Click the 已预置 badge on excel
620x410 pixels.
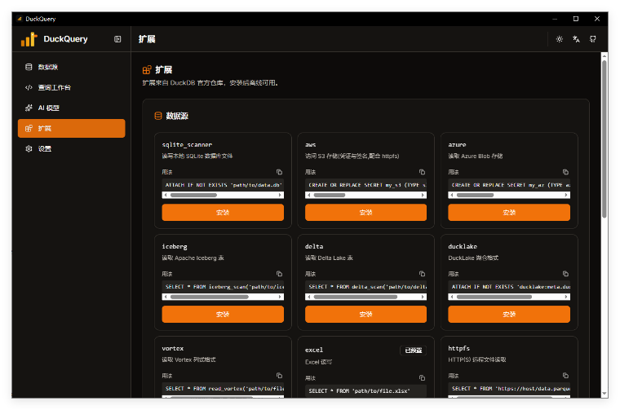tap(414, 350)
